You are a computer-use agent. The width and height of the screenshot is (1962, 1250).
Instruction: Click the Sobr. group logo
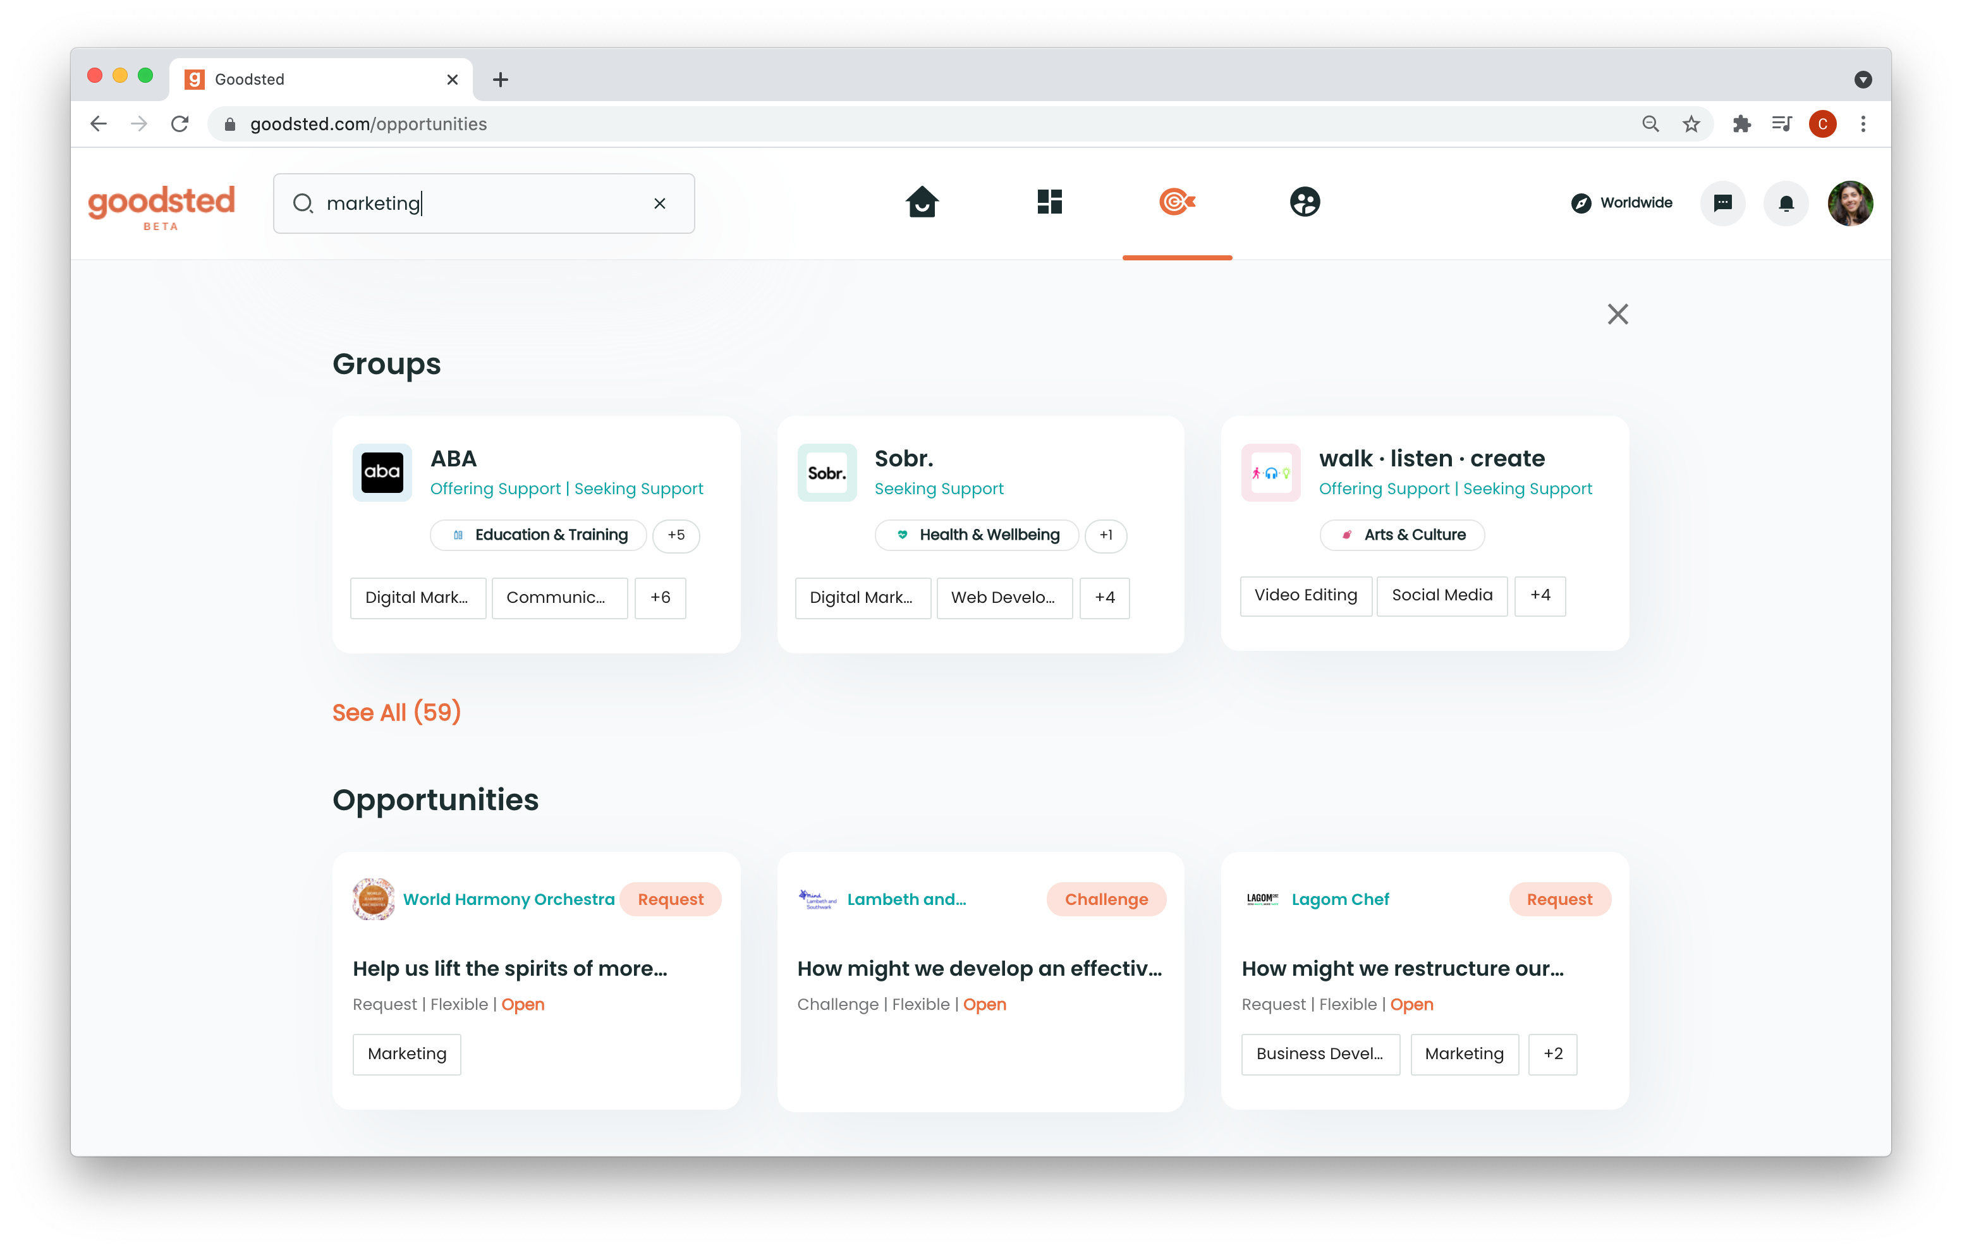[827, 473]
